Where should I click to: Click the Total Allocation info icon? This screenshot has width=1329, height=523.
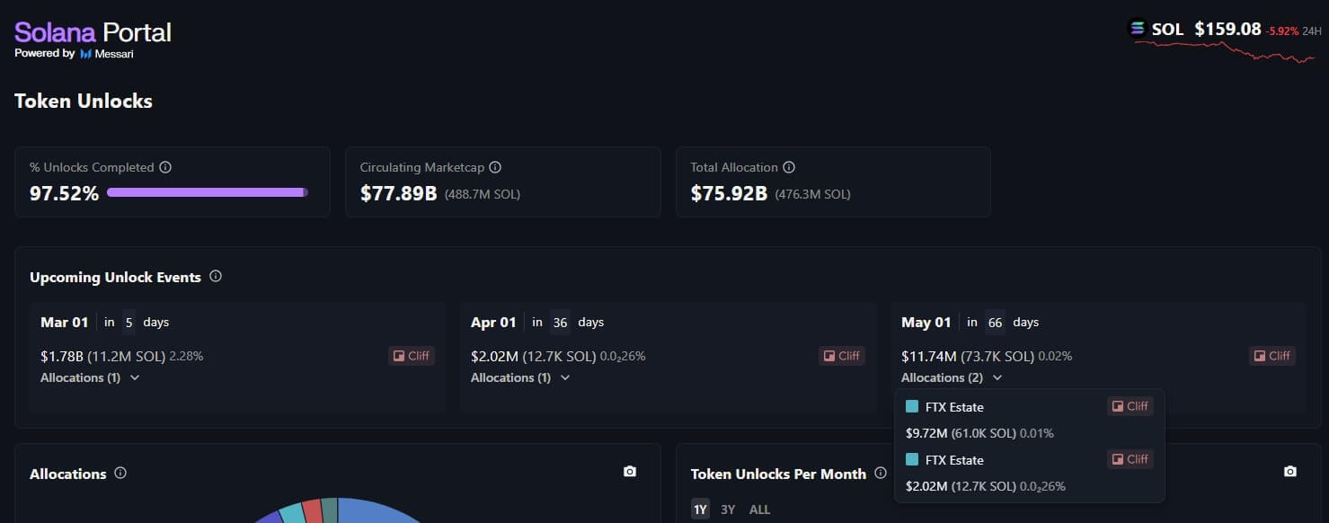[789, 167]
